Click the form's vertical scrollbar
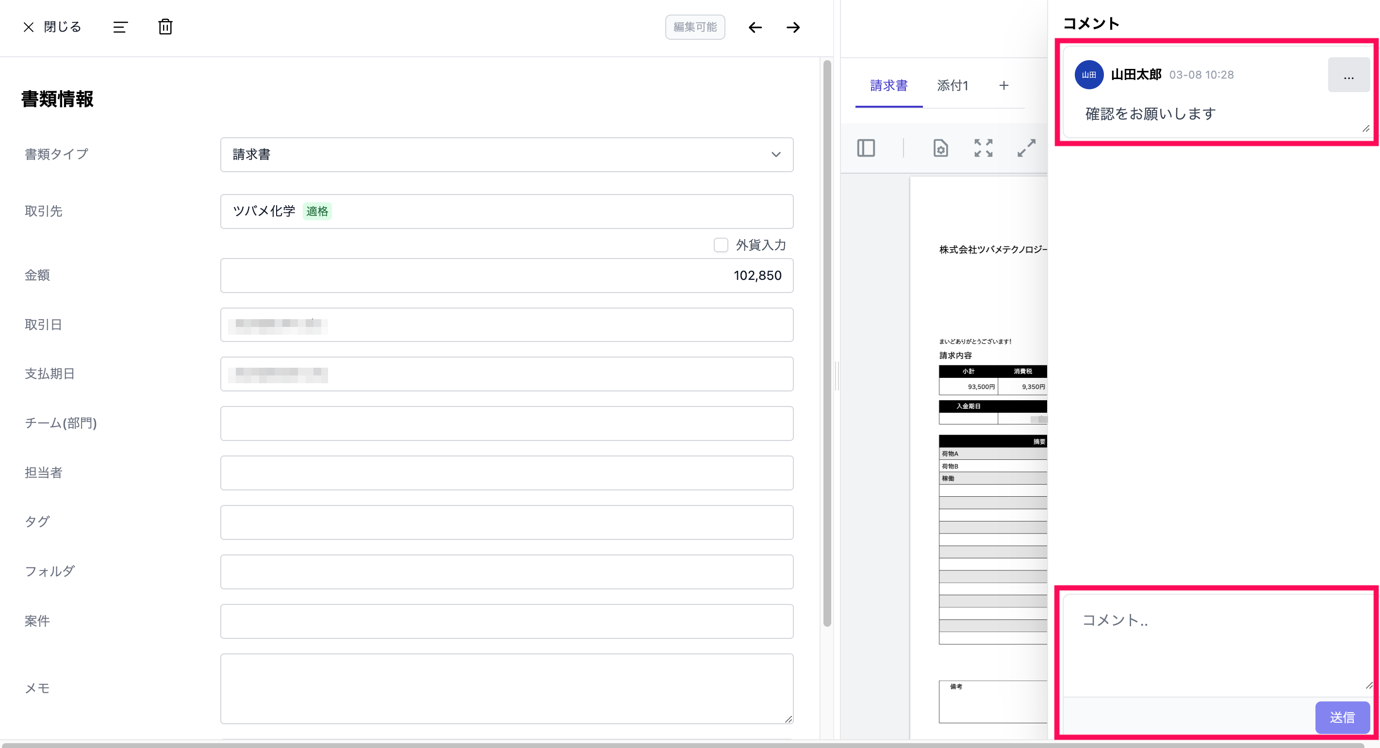Viewport: 1380px width, 748px height. point(827,342)
